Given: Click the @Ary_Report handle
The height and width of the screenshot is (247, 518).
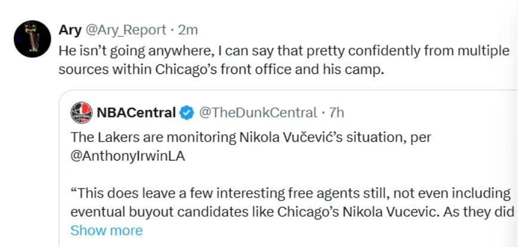Looking at the screenshot, I should (126, 30).
